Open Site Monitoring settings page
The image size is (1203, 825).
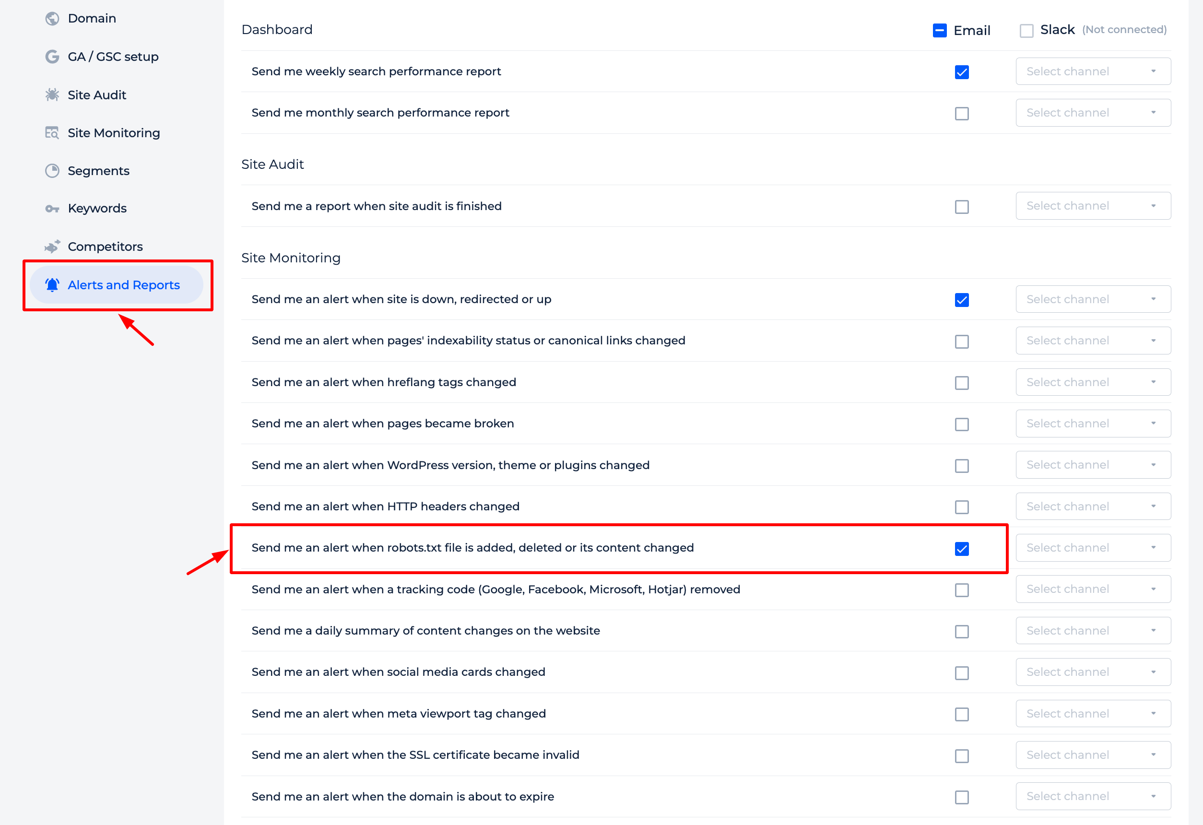113,132
